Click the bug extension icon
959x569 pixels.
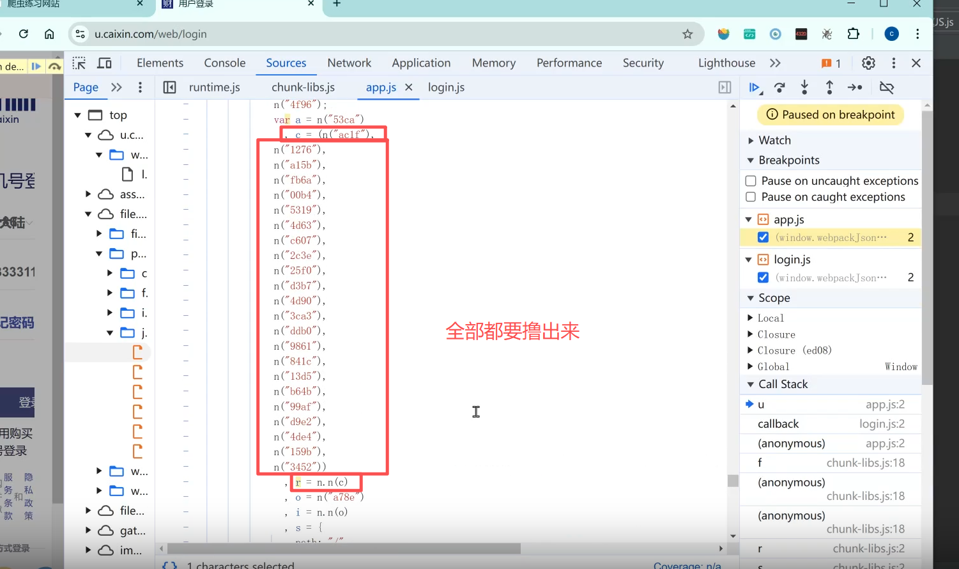(x=827, y=34)
